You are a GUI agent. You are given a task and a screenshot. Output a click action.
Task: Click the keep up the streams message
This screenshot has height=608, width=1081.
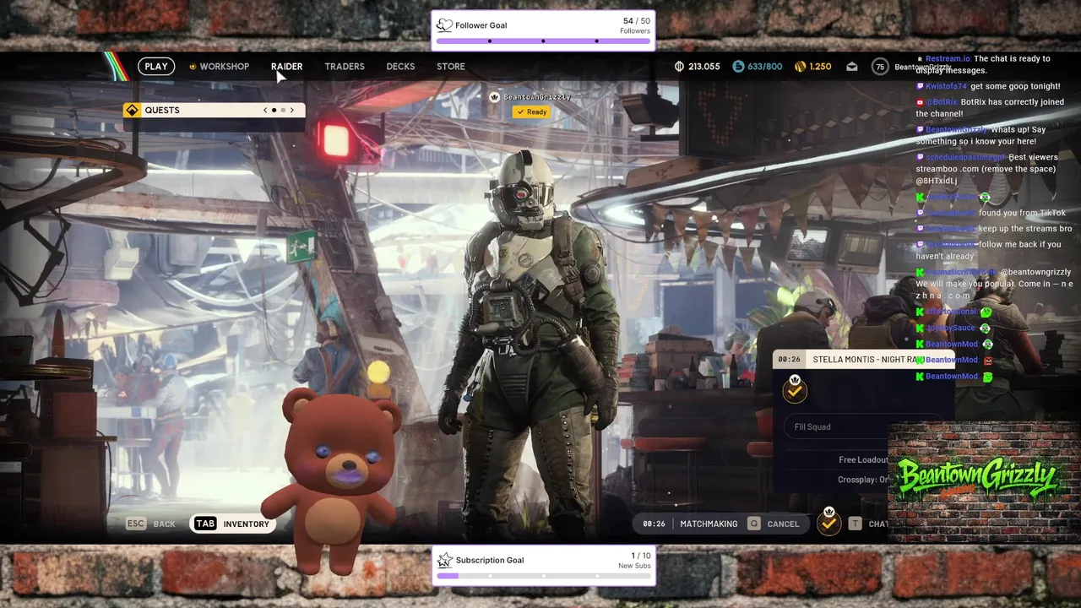click(994, 229)
